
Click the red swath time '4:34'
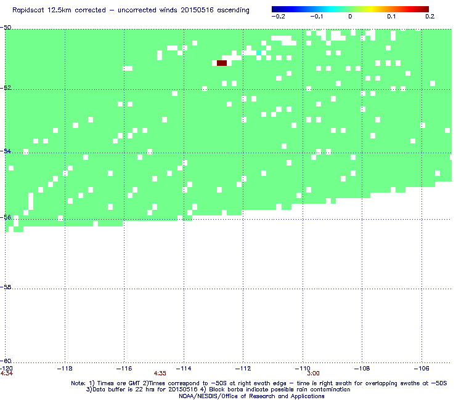click(6, 374)
